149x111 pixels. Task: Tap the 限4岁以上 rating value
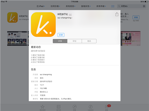pos(44,92)
